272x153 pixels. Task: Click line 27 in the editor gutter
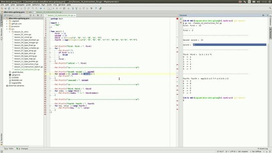point(45,74)
